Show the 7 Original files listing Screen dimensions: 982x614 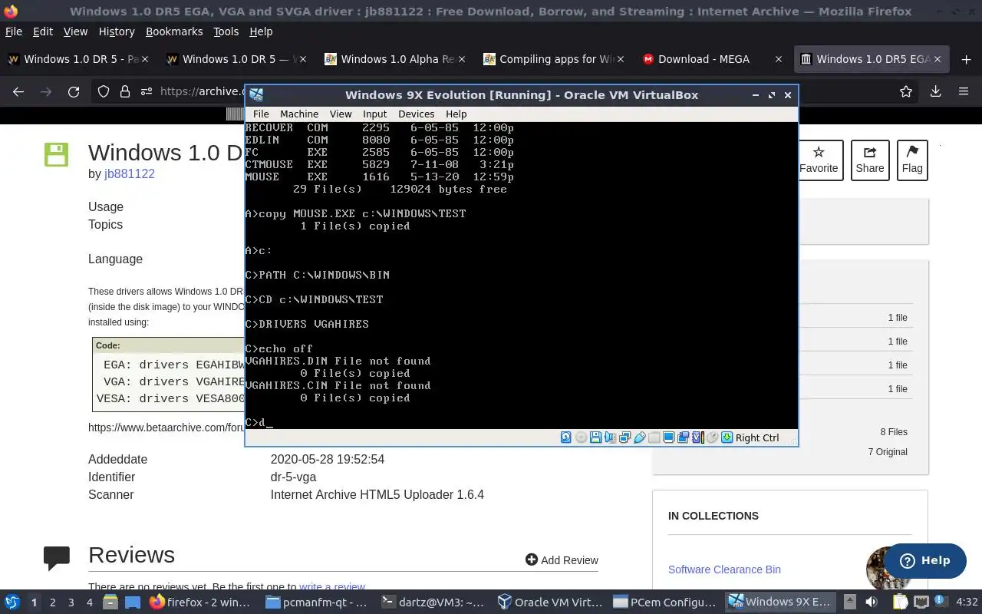coord(888,452)
